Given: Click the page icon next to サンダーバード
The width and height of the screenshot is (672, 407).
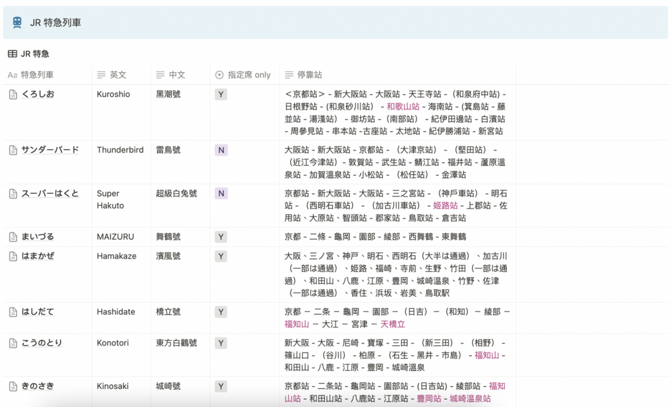Looking at the screenshot, I should pos(13,150).
